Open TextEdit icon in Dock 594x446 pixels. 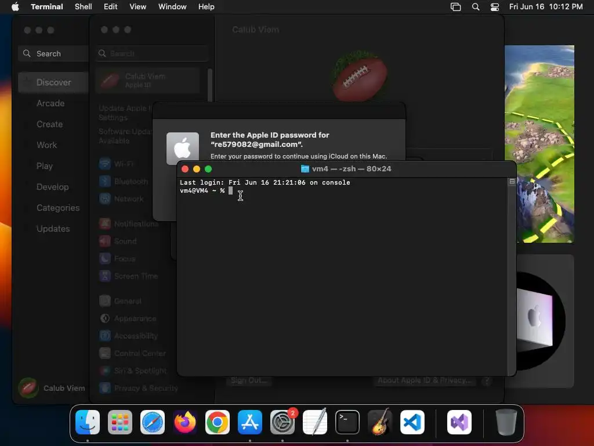click(x=315, y=422)
